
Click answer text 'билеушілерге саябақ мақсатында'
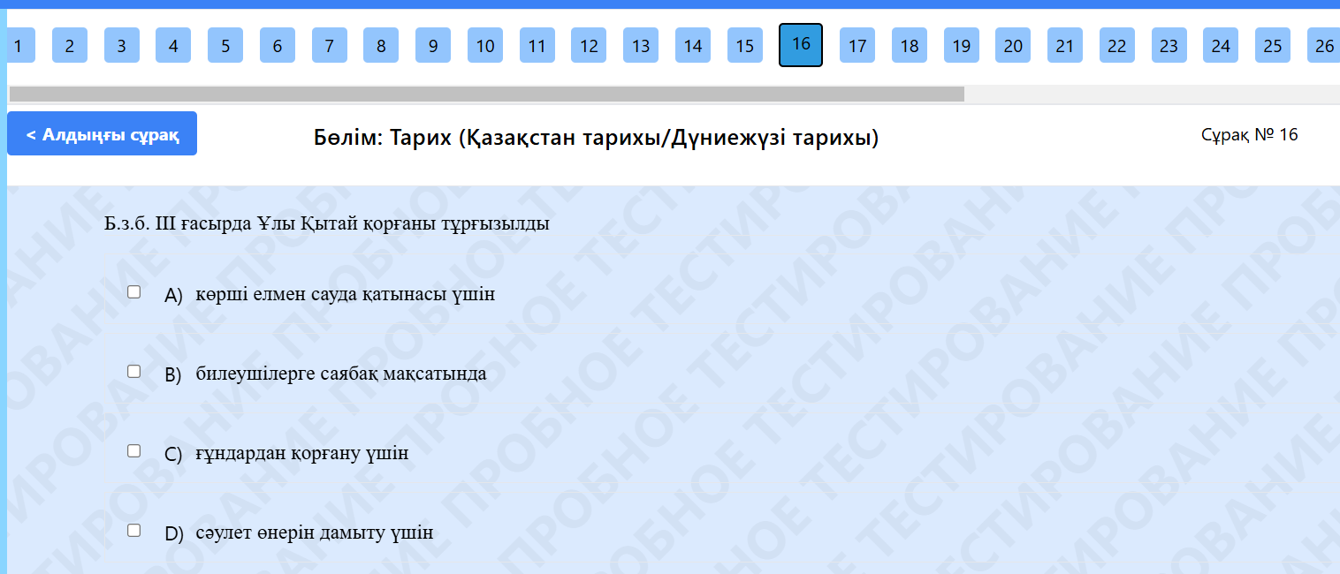tap(341, 374)
